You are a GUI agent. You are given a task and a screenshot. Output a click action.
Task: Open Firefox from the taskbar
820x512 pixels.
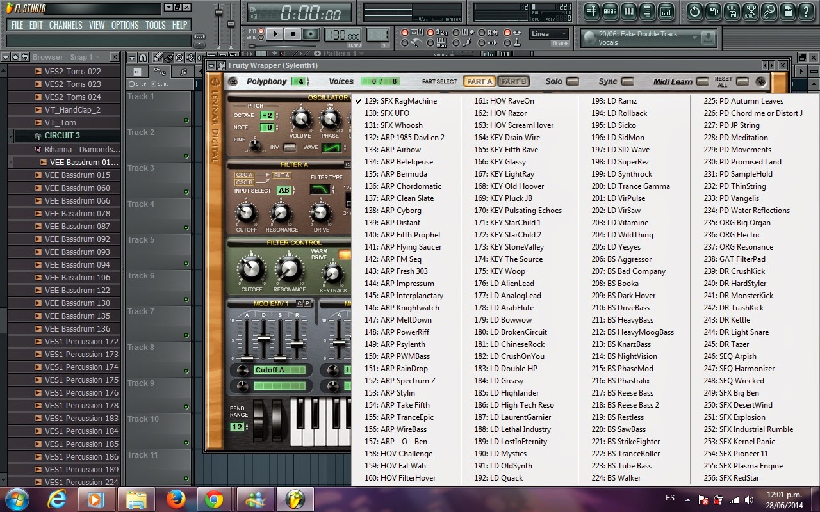[x=176, y=498]
